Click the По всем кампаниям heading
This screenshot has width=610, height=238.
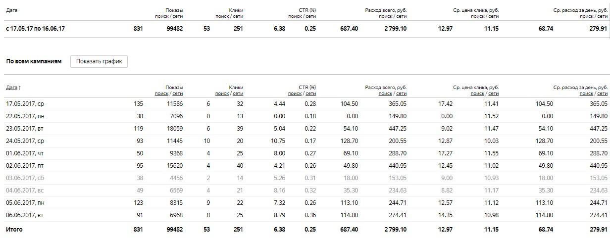click(34, 61)
